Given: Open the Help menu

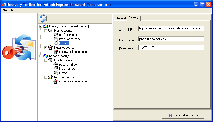Looking at the screenshot, I should [13, 10].
